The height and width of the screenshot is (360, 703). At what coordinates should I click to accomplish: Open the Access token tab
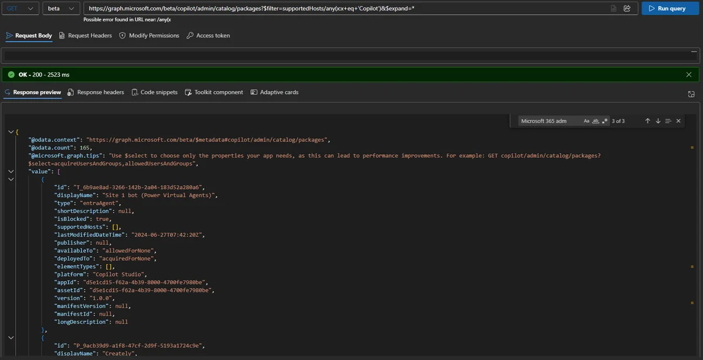point(208,36)
